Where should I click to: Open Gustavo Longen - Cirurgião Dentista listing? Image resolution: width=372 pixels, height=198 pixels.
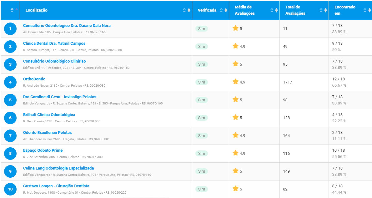pyautogui.click(x=56, y=186)
